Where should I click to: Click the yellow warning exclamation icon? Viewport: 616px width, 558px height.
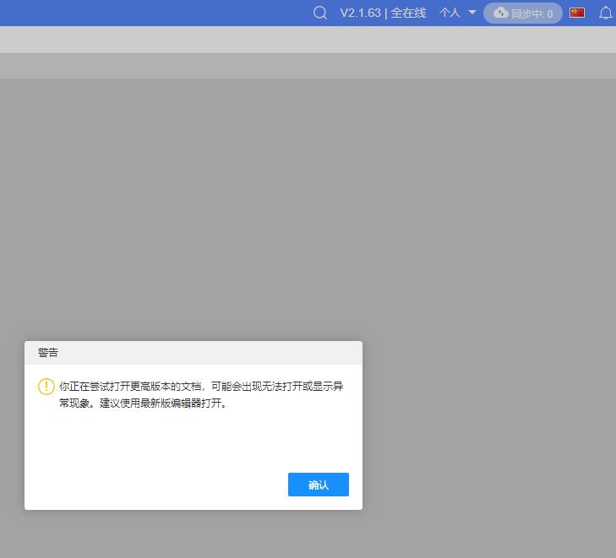[x=46, y=387]
